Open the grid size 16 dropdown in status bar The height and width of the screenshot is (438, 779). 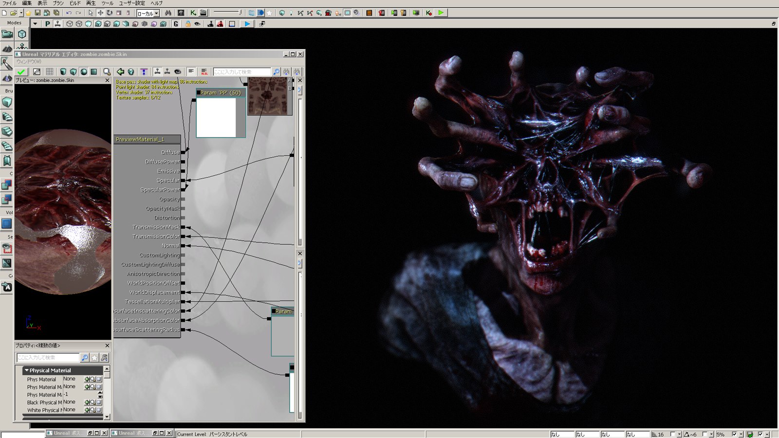coord(679,434)
